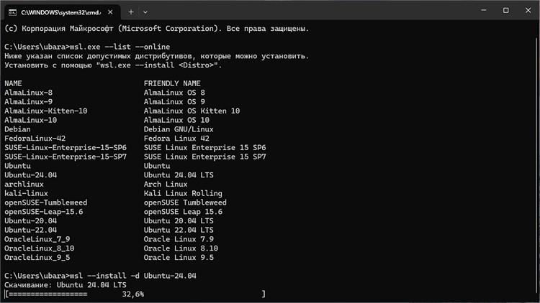
Task: Maximize the terminal window
Action: 505,11
